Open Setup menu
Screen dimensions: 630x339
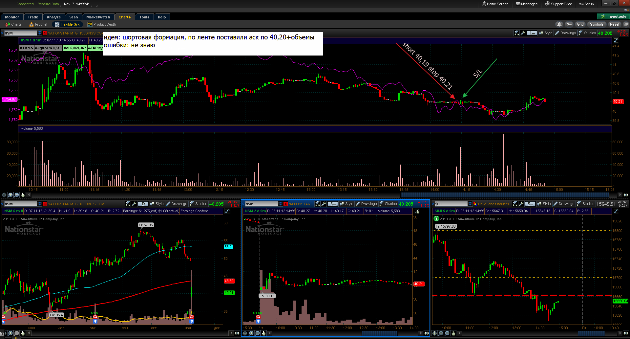tap(586, 4)
